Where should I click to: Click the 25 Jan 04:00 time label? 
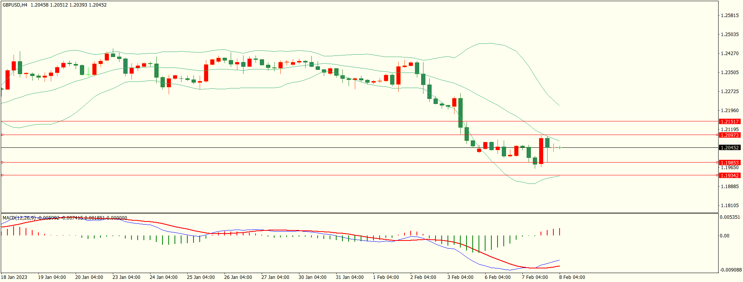click(200, 277)
